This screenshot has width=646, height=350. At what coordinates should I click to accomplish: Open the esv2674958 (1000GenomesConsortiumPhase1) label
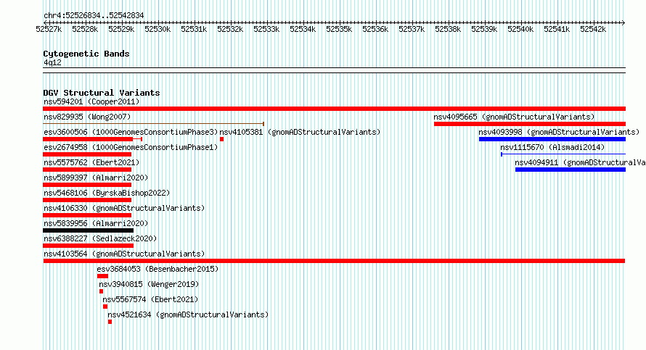tap(131, 148)
